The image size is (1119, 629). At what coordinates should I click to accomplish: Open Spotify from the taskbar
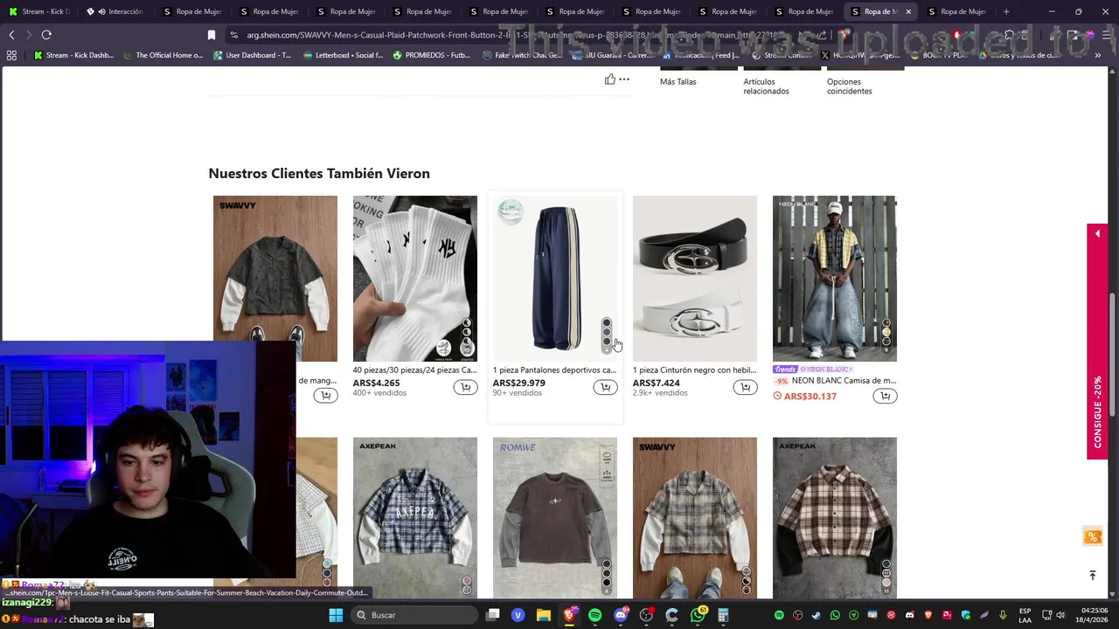[x=594, y=615]
